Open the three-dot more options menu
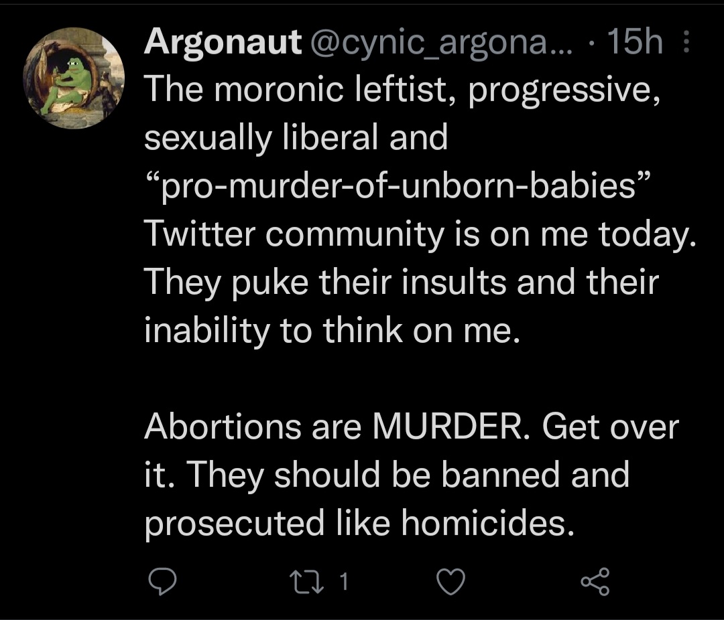Viewport: 724px width, 620px height. tap(686, 42)
